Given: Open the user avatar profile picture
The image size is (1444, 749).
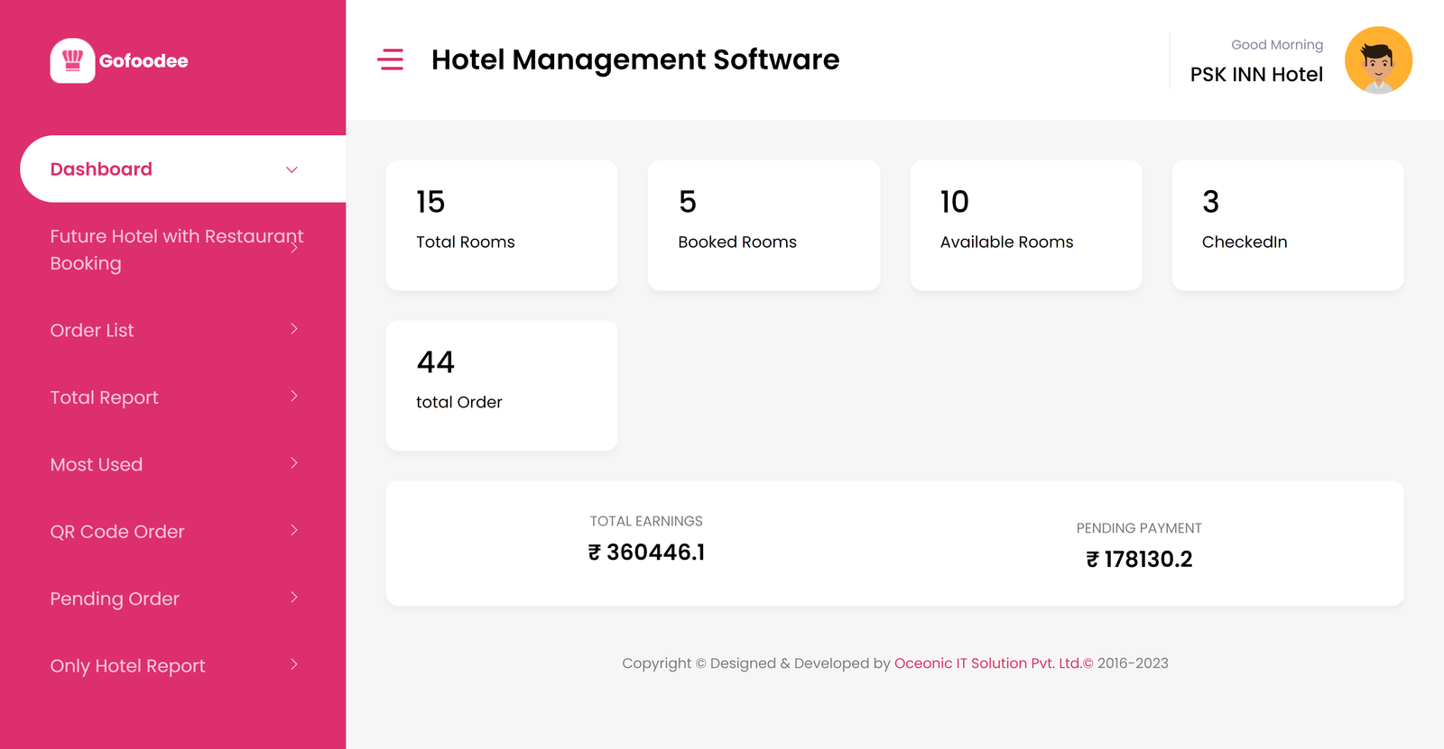Looking at the screenshot, I should coord(1378,60).
